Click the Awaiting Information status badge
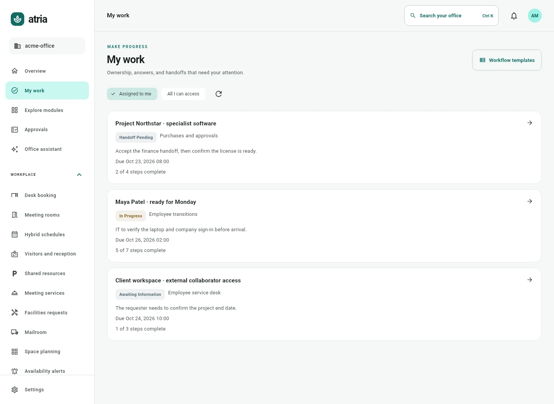This screenshot has width=554, height=404. coord(140,294)
